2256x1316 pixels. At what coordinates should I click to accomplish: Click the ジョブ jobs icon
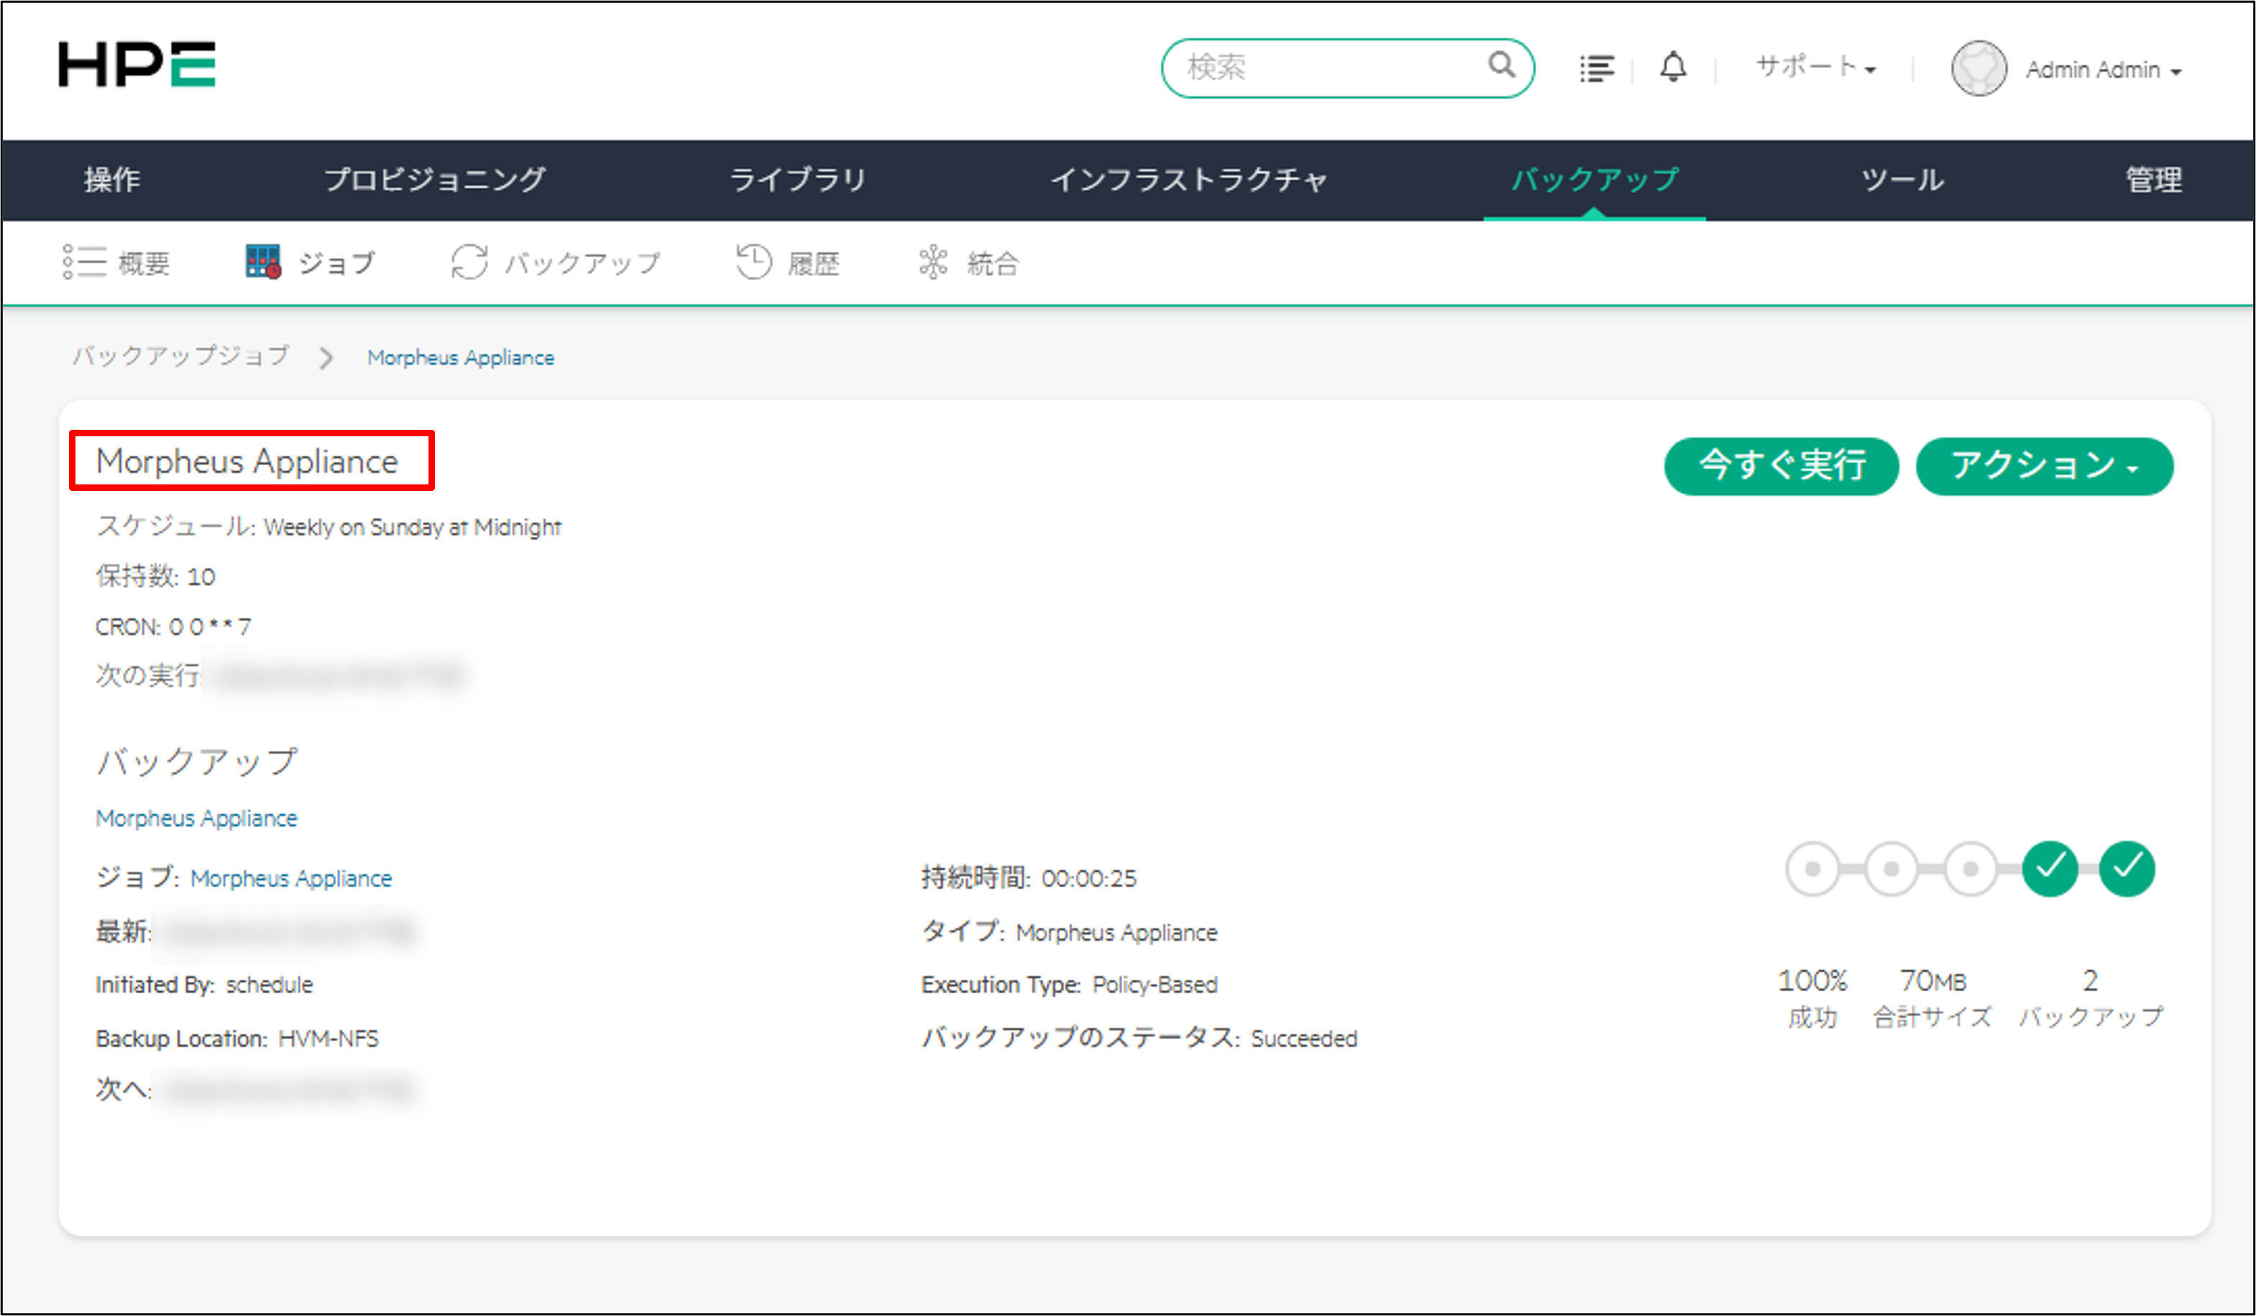tap(263, 262)
